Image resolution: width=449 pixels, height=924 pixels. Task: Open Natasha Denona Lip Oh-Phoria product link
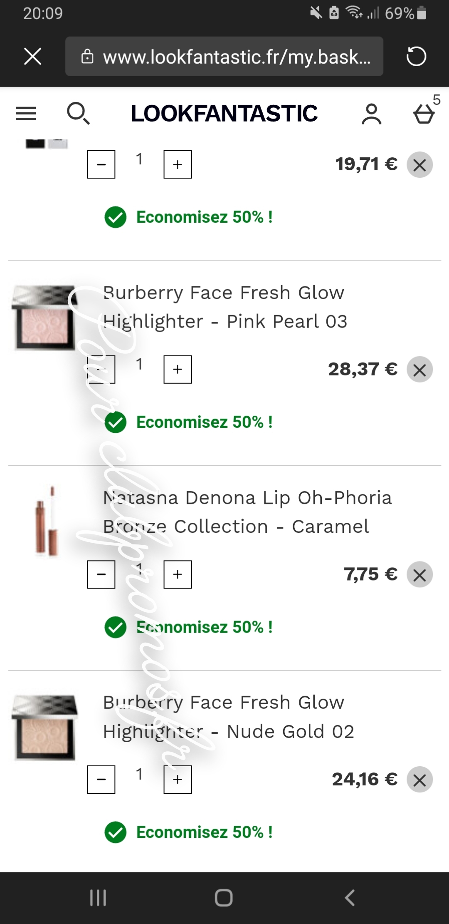[247, 512]
